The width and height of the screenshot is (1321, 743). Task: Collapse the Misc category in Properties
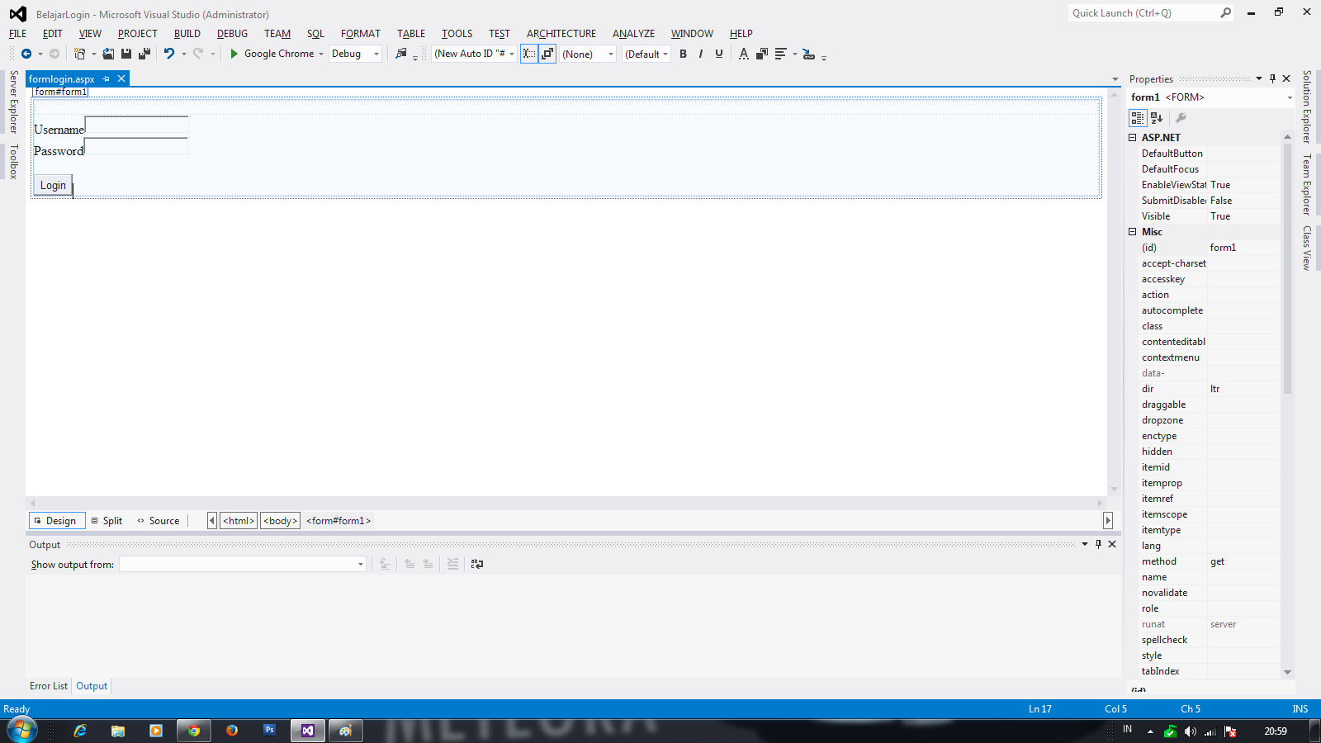[x=1134, y=232]
